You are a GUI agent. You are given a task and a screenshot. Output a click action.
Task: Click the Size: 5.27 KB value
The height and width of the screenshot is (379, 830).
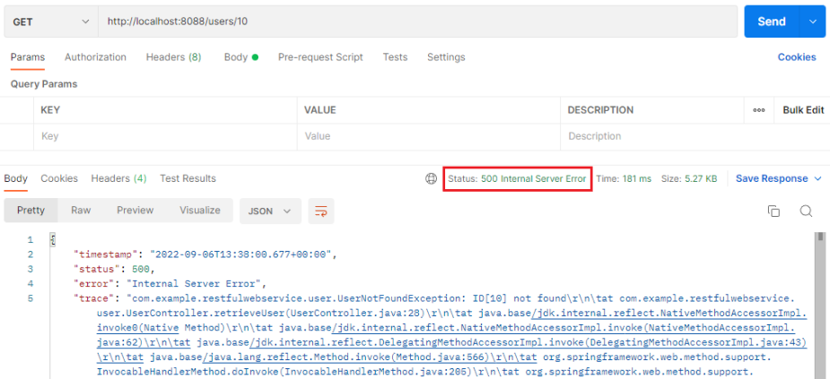pos(689,178)
